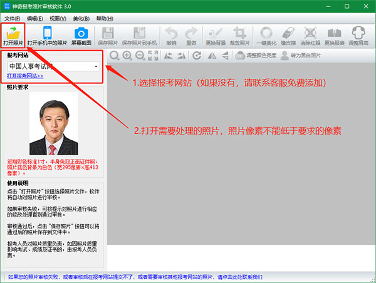This screenshot has height=283, width=376.
Task: Click the 打开照片 open photo icon
Action: click(13, 34)
